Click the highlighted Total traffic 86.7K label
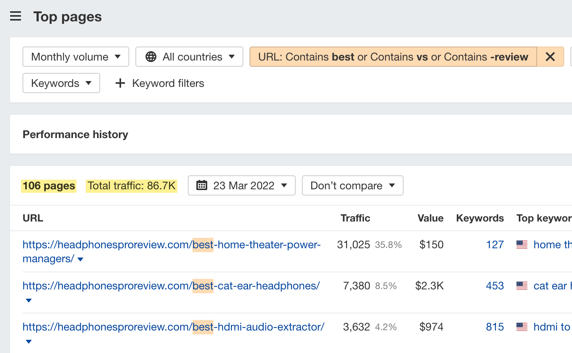The width and height of the screenshot is (572, 353). point(132,185)
